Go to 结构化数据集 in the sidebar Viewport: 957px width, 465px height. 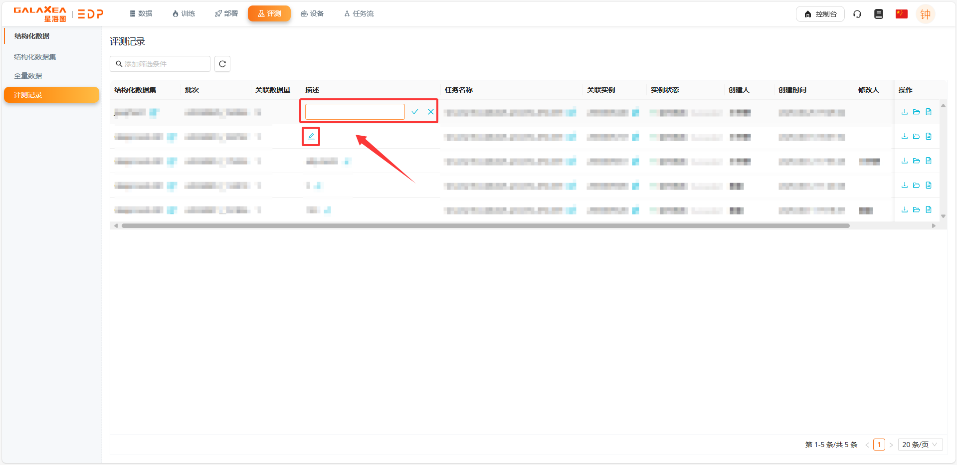tap(35, 57)
